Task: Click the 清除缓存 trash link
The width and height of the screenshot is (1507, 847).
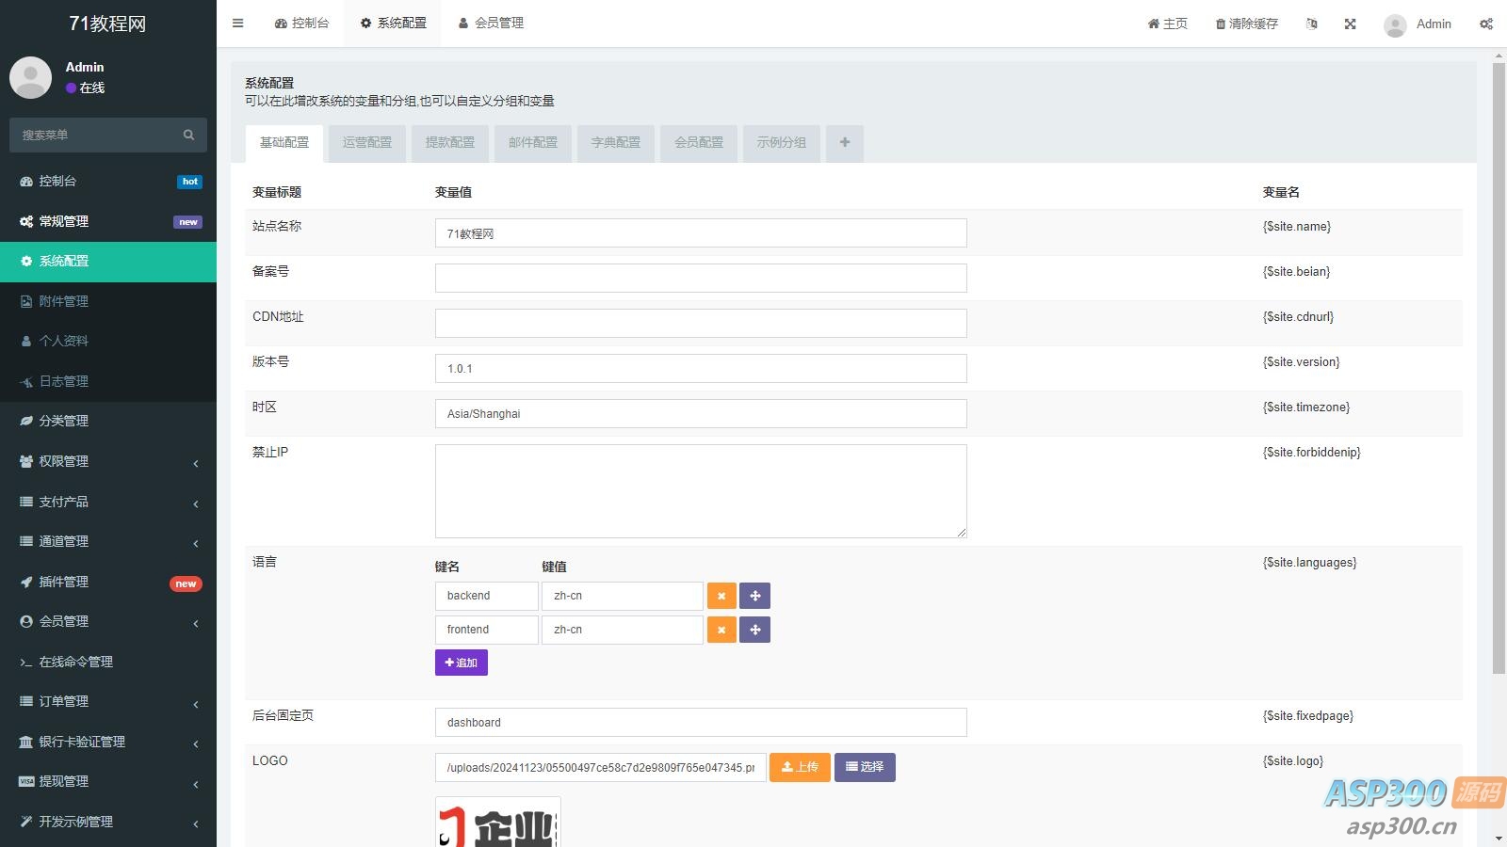Action: coord(1246,24)
